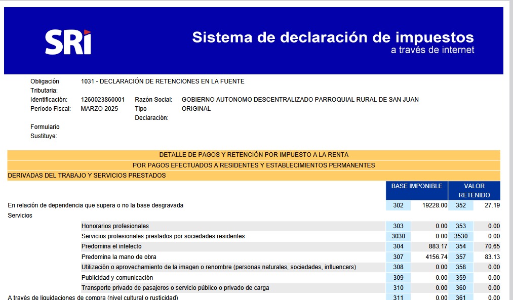This screenshot has width=513, height=300.
Task: Click the field code cell 3030
Action: (398, 236)
